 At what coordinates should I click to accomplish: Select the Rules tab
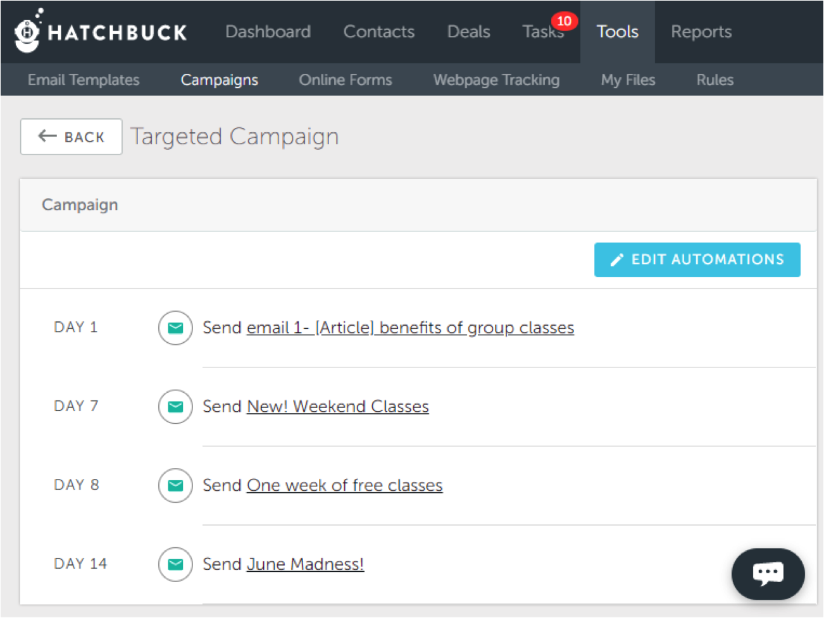pos(715,80)
